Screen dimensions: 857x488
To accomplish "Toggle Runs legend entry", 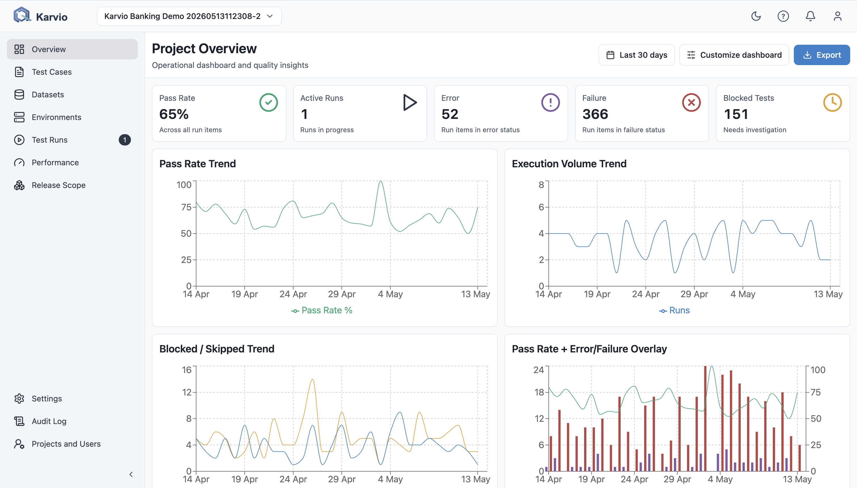I will tap(674, 310).
